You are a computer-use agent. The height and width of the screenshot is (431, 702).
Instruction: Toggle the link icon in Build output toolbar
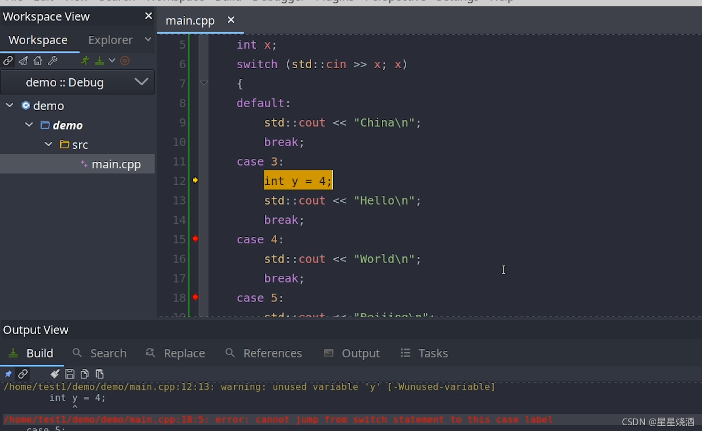click(x=23, y=374)
